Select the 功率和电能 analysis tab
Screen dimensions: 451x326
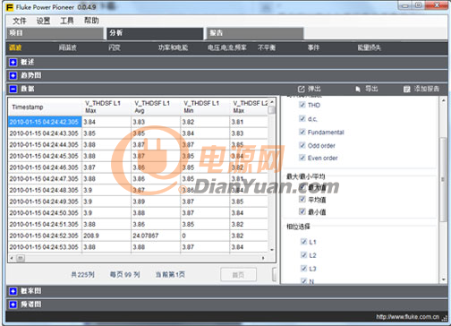[x=174, y=47]
